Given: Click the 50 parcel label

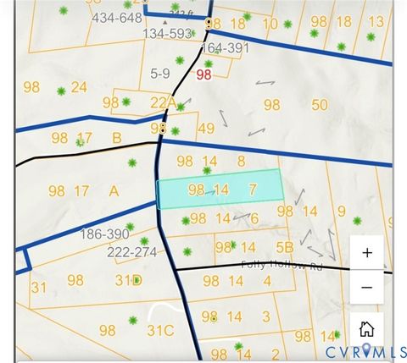Looking at the screenshot, I should 320,105.
